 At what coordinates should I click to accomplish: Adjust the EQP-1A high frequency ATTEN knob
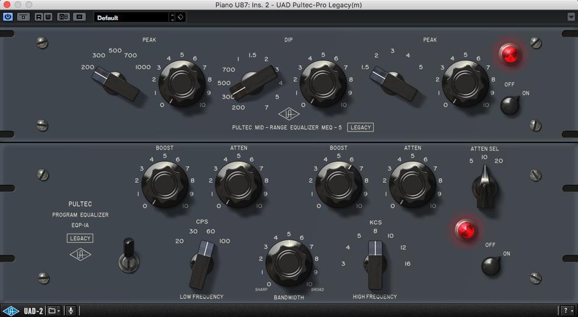coord(413,184)
